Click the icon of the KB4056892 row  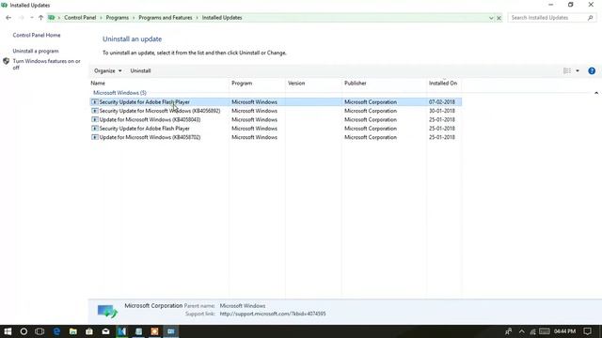(94, 111)
